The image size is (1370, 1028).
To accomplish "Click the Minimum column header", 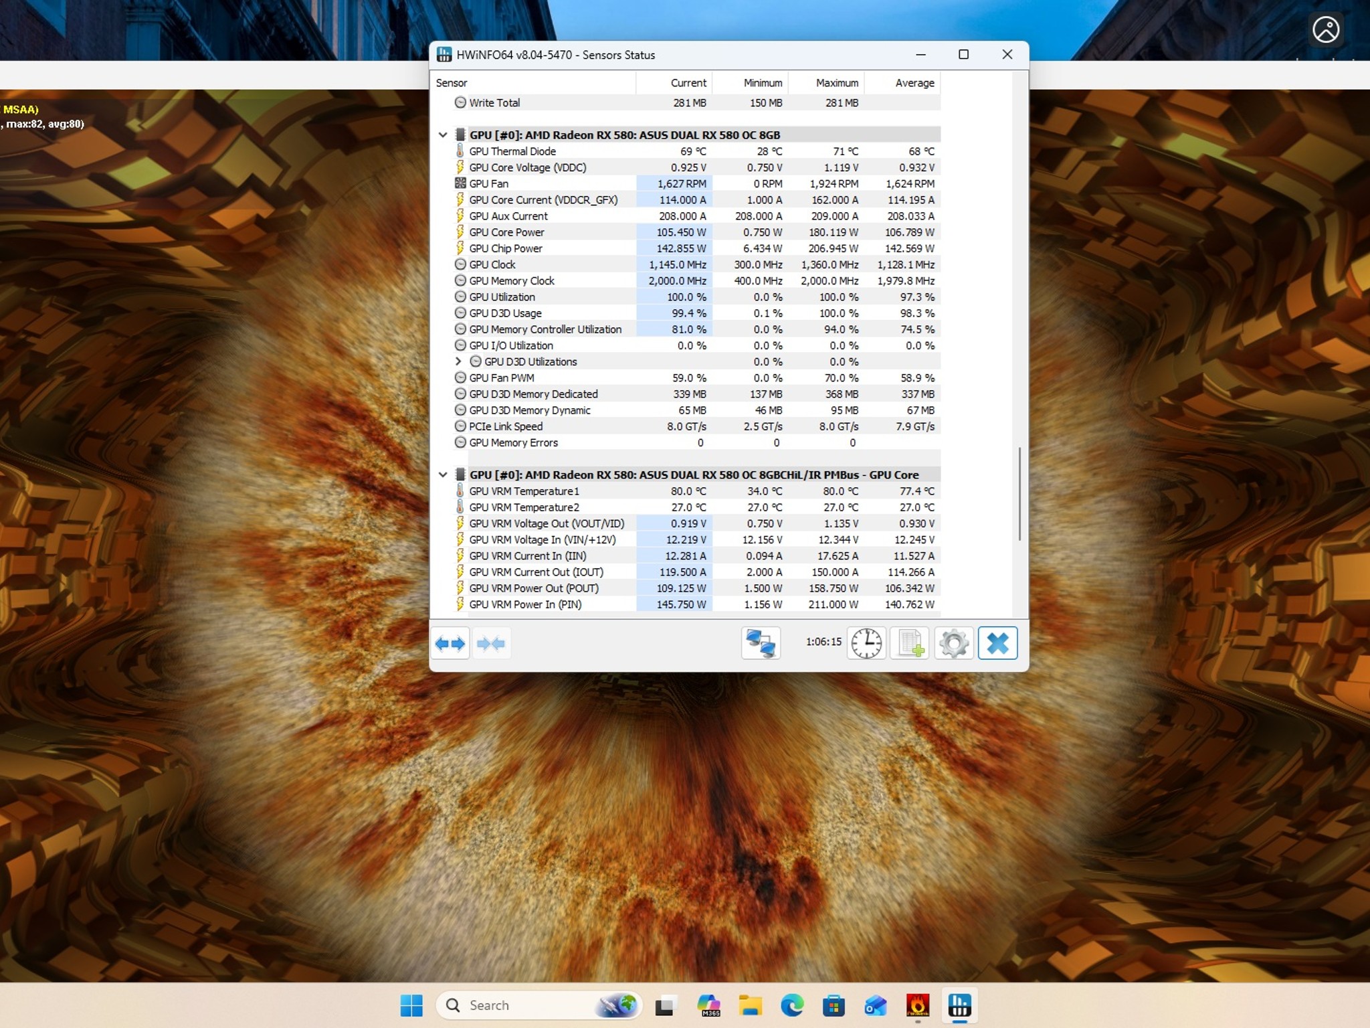I will click(x=750, y=83).
